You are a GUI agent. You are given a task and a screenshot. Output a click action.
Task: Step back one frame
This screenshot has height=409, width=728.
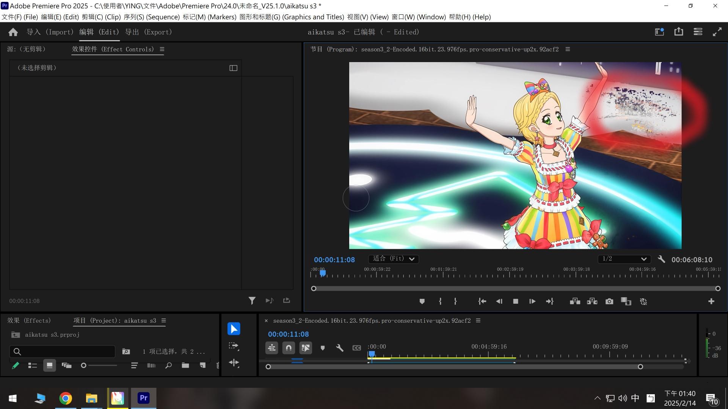click(499, 301)
